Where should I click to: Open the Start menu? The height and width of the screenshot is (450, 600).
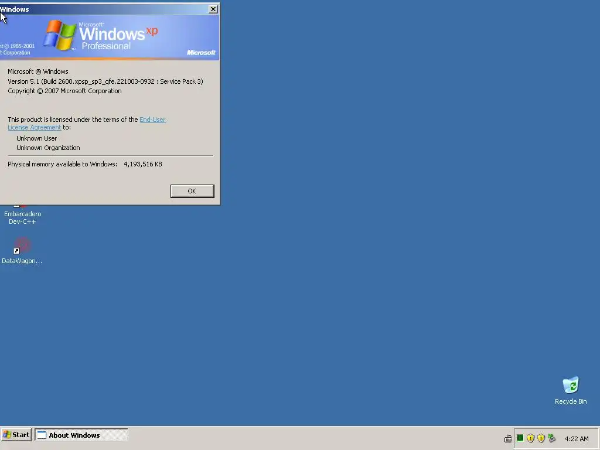(16, 435)
